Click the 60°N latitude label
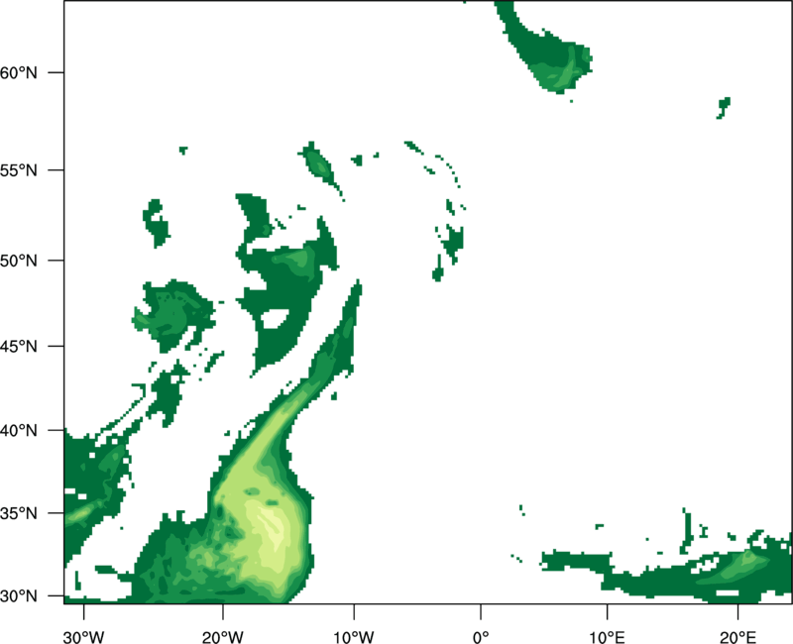Image resolution: width=793 pixels, height=644 pixels. click(x=19, y=72)
